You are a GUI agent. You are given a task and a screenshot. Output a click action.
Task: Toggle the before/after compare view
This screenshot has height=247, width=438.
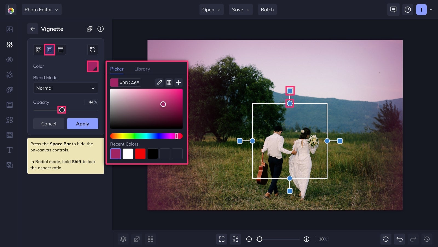tap(137, 239)
